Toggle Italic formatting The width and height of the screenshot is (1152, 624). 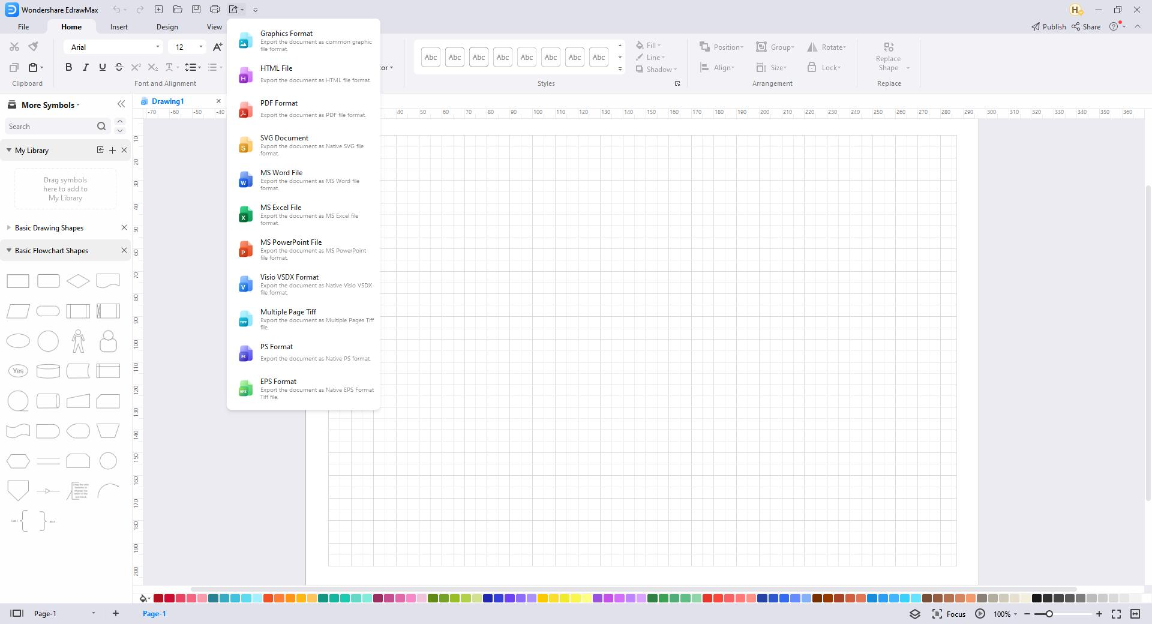(x=85, y=67)
